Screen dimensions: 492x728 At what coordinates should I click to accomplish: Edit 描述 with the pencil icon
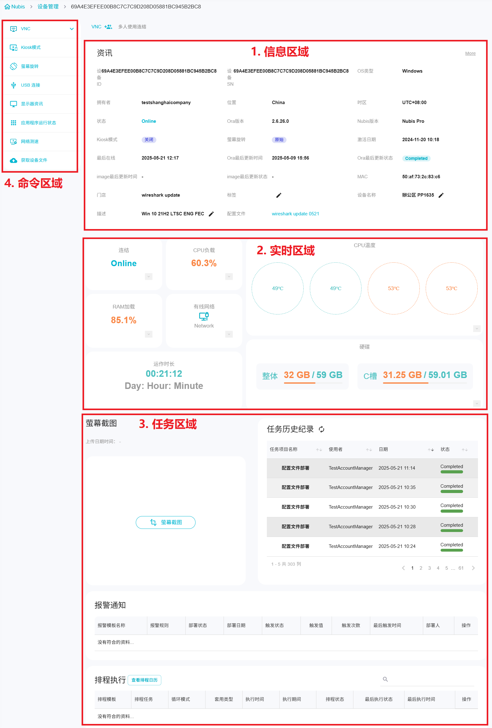coord(211,214)
